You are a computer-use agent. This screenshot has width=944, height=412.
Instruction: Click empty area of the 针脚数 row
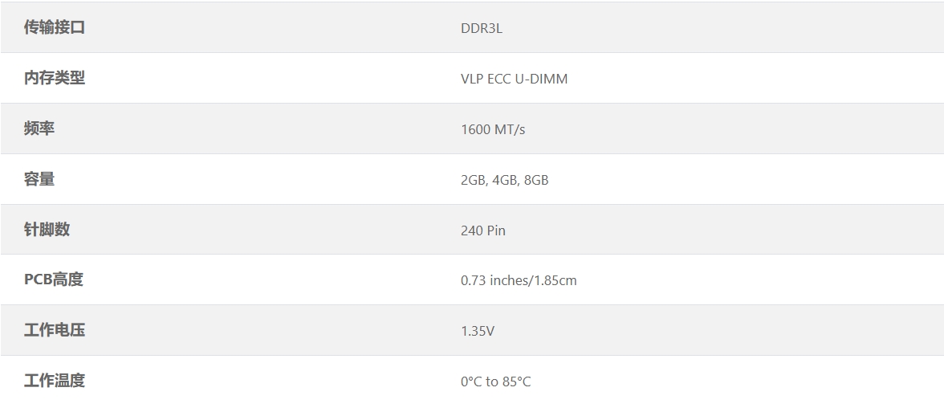coord(722,229)
